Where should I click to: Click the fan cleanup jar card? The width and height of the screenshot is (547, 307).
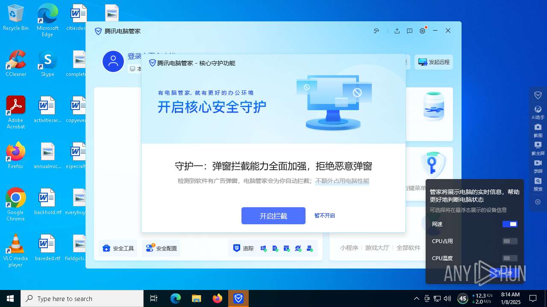[x=433, y=107]
